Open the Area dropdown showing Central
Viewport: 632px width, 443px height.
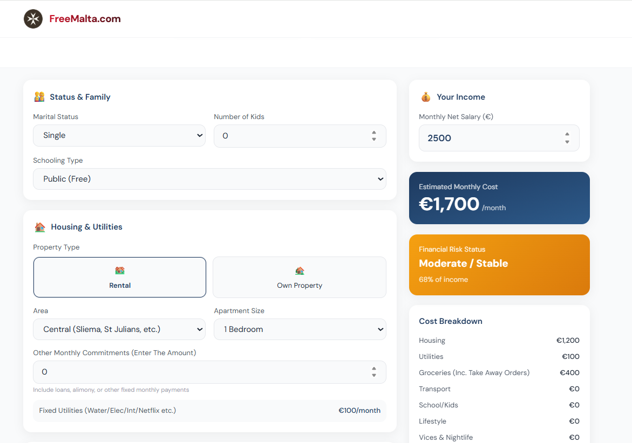[119, 329]
